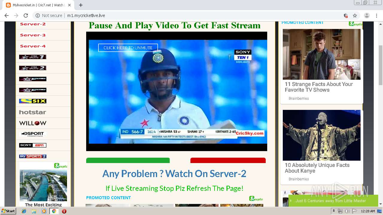
Task: Switch to Server-2 in the sidebar
Action: tap(33, 24)
